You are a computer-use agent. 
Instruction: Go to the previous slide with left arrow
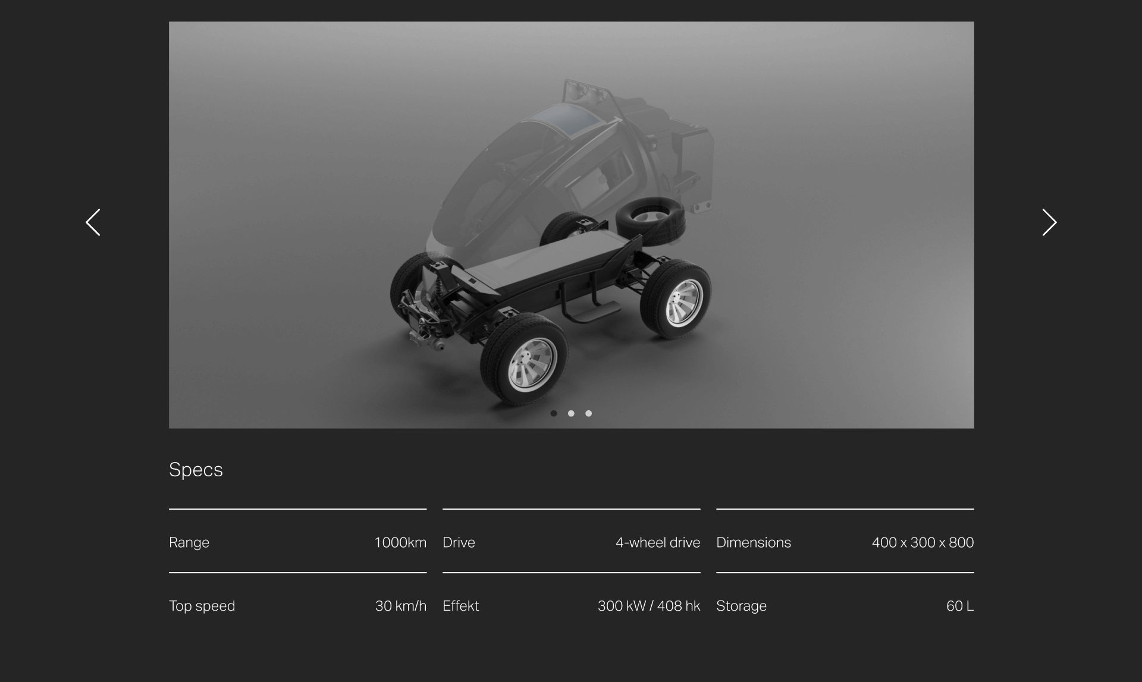pyautogui.click(x=93, y=222)
